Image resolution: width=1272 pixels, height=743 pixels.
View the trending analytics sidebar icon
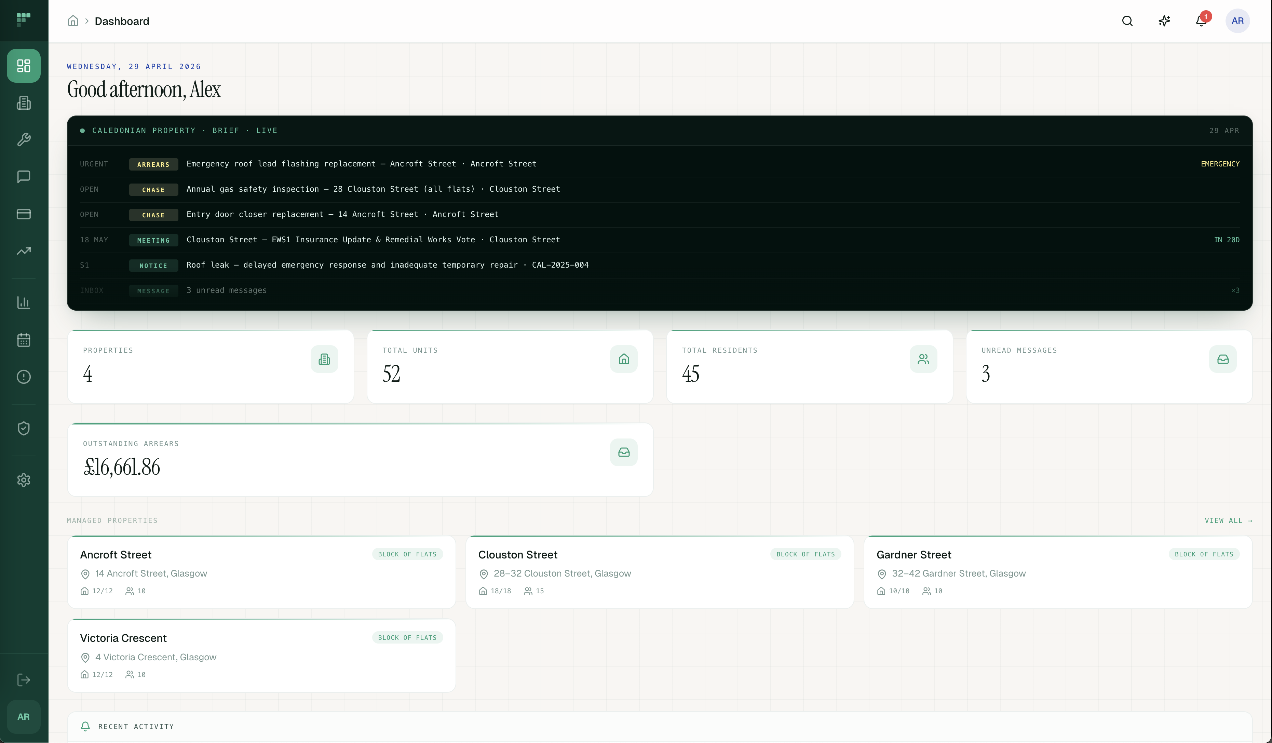coord(23,251)
